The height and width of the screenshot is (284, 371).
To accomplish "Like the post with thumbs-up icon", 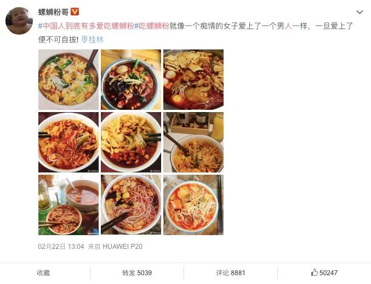I will point(324,272).
